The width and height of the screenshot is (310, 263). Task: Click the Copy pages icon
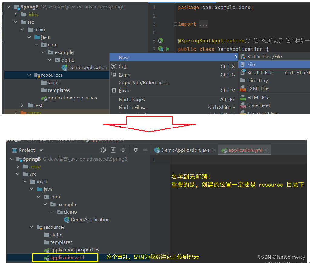[x=114, y=74]
